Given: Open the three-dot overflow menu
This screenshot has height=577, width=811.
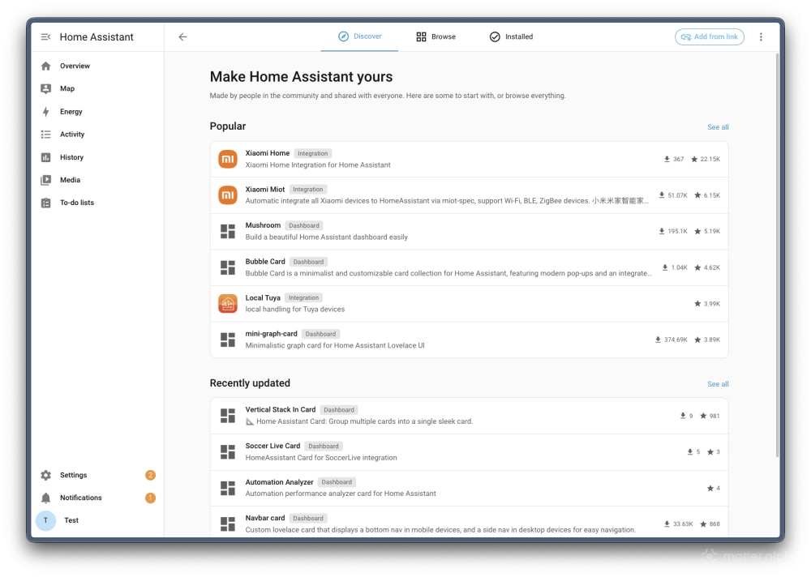Looking at the screenshot, I should (761, 36).
